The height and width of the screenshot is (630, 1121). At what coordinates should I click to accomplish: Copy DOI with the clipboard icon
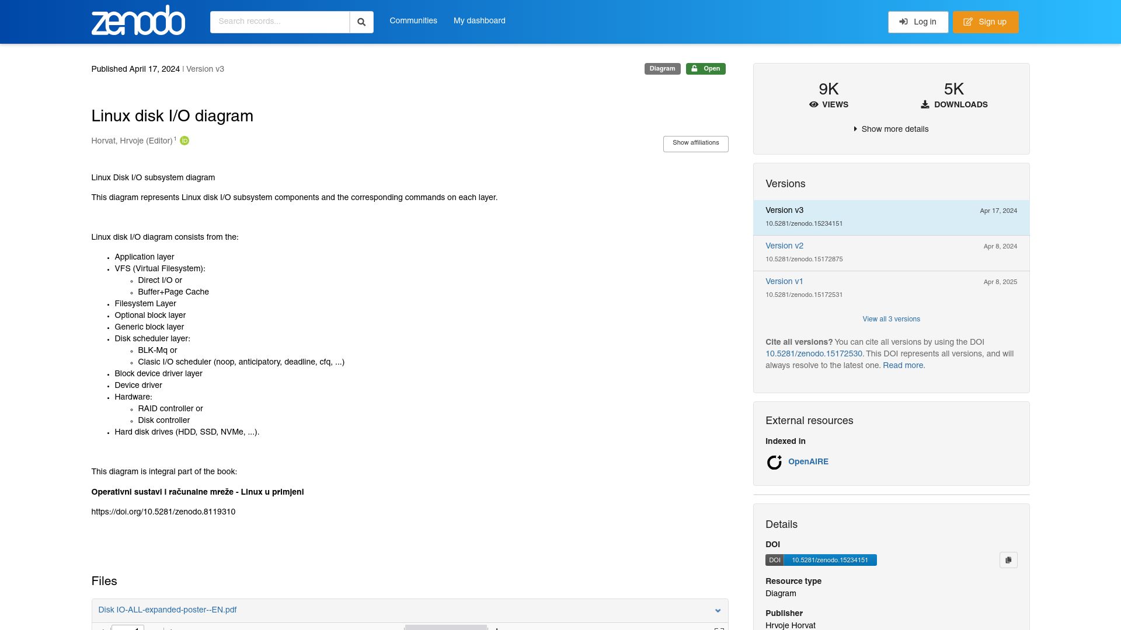click(x=1008, y=560)
